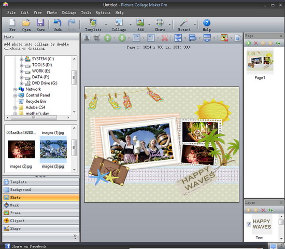
Task: Expand the WORK (E:) drive node
Action: [21, 72]
